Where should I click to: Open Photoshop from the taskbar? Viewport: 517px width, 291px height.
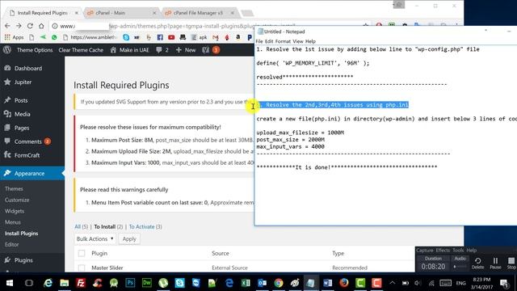pyautogui.click(x=130, y=283)
